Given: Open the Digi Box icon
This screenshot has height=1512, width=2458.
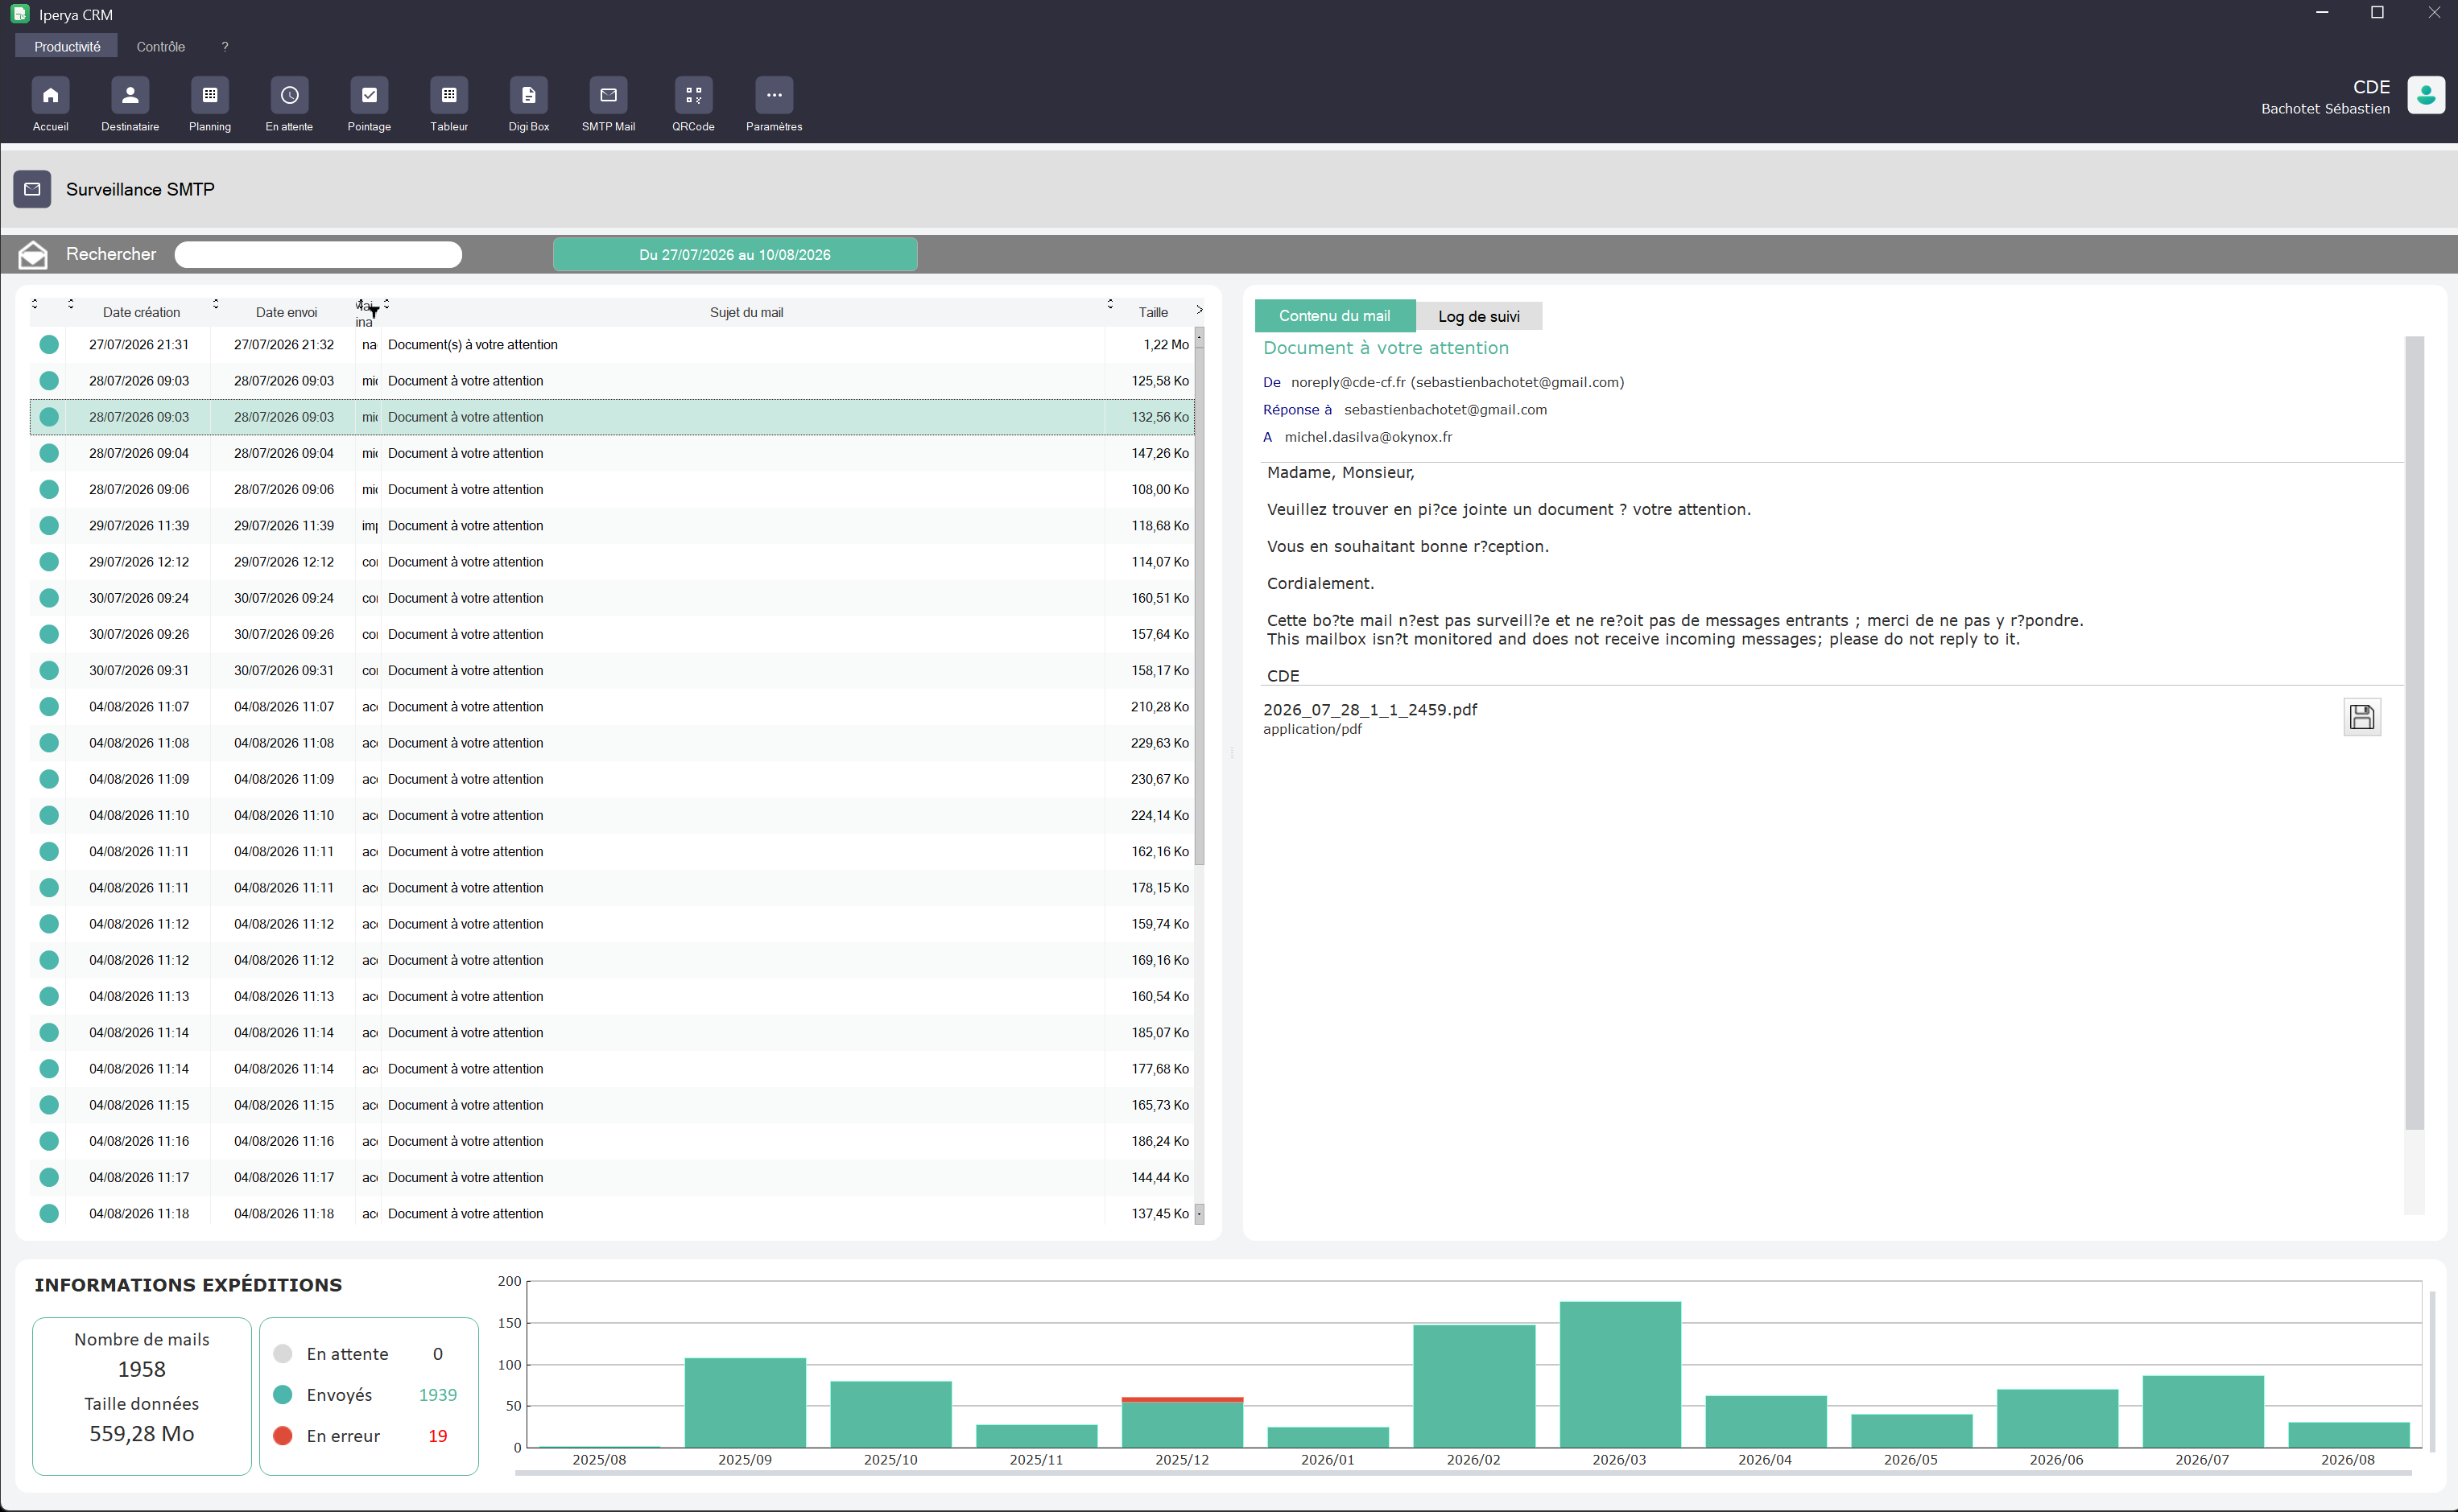Looking at the screenshot, I should pyautogui.click(x=528, y=95).
